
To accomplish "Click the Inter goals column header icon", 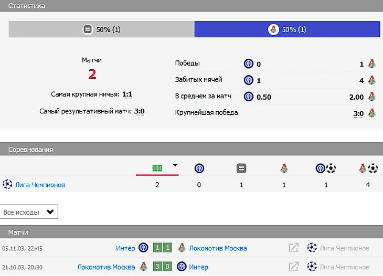I will pos(325,168).
